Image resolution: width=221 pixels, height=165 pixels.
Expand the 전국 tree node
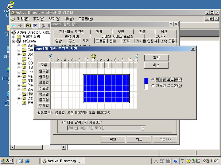pyautogui.click(x=19, y=103)
